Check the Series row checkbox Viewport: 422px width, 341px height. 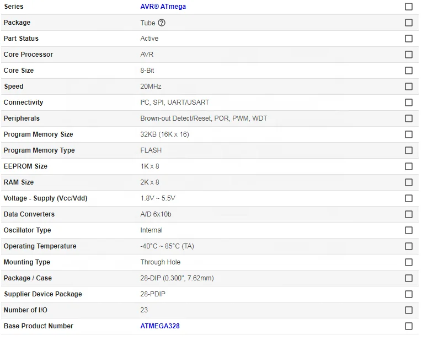coord(409,7)
